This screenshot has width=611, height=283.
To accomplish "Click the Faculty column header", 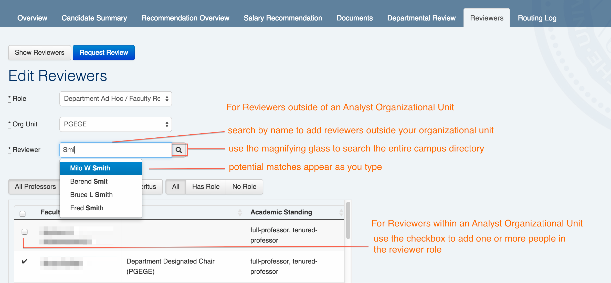I will 50,212.
